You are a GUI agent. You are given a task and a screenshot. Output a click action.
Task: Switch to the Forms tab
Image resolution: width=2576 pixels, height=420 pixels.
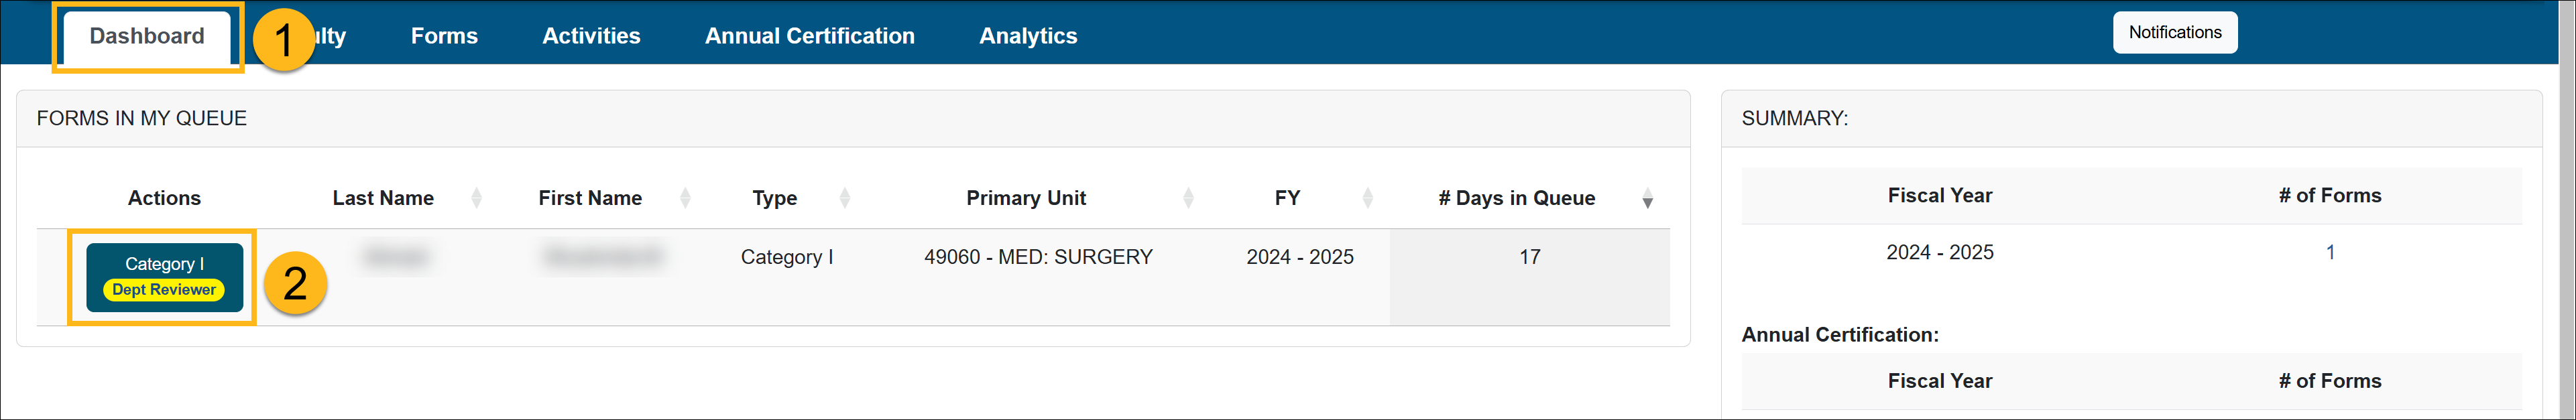(x=444, y=37)
